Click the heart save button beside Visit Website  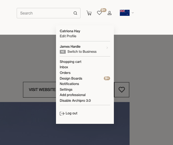(x=122, y=90)
